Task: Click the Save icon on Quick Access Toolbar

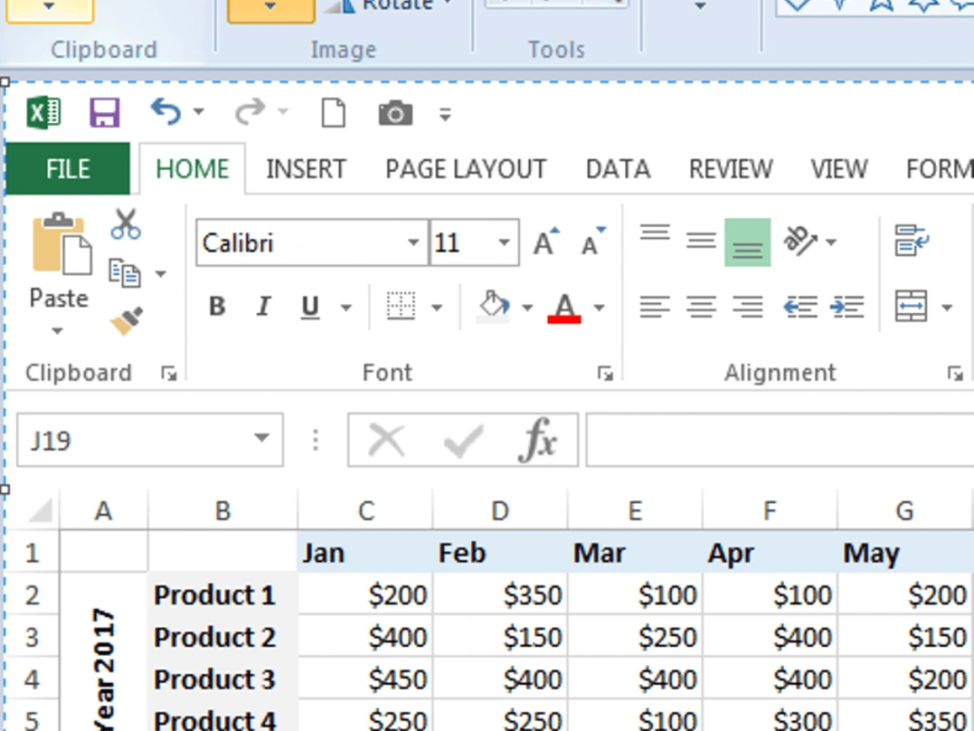Action: pos(107,112)
